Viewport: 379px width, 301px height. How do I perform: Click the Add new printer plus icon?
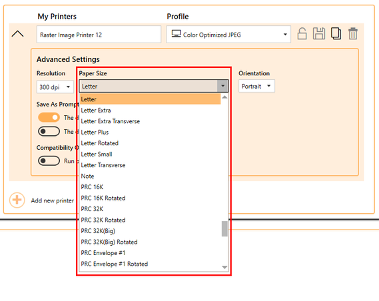[17, 200]
